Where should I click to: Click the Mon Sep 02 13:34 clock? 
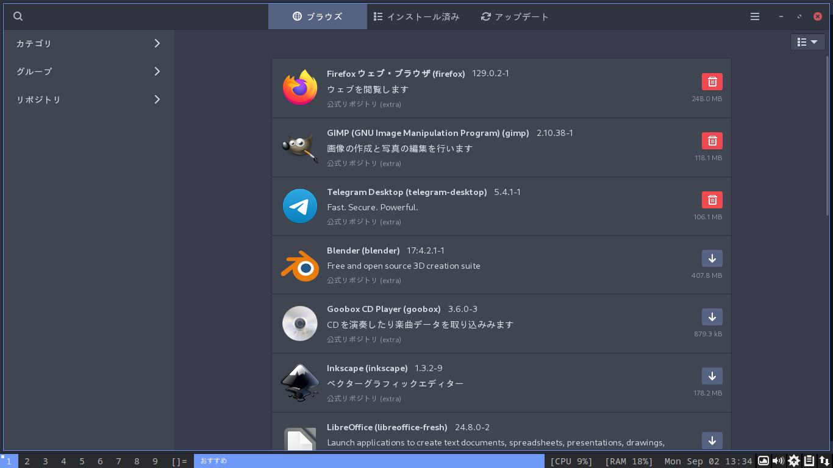708,461
